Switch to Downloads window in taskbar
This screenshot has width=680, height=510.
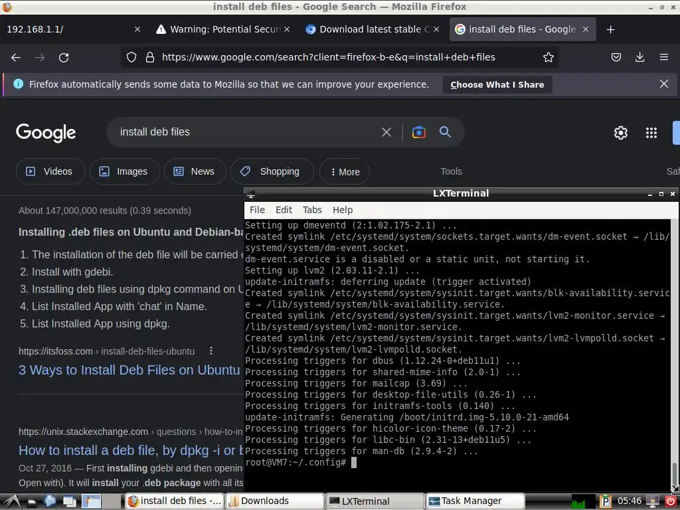[274, 501]
